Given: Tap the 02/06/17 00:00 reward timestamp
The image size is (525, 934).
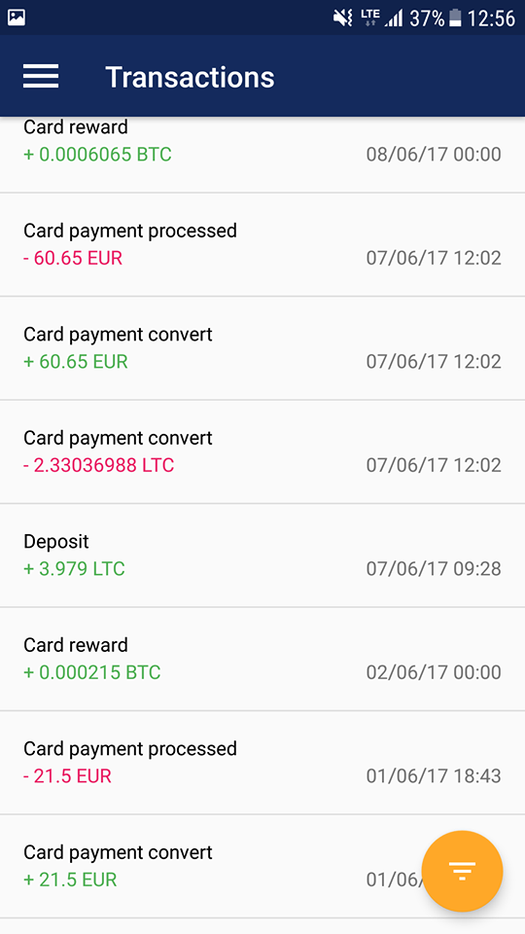Looking at the screenshot, I should pos(434,672).
